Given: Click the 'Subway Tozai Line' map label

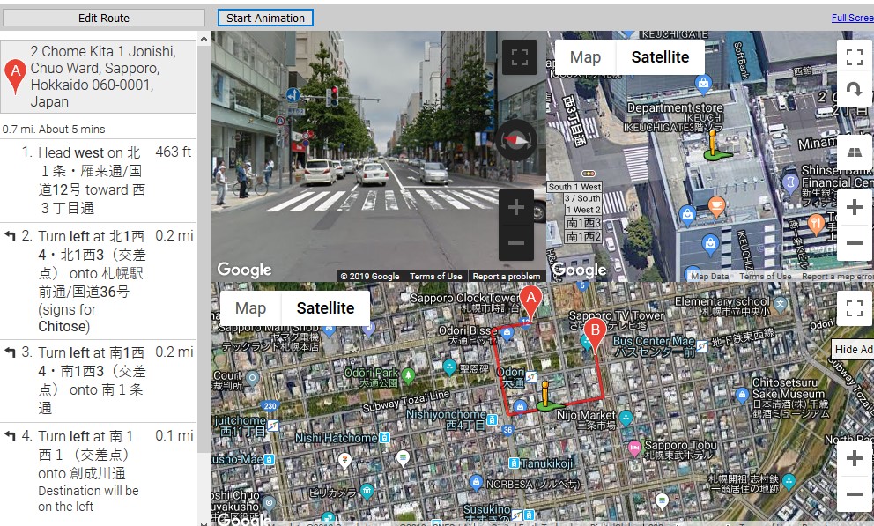Looking at the screenshot, I should (406, 400).
